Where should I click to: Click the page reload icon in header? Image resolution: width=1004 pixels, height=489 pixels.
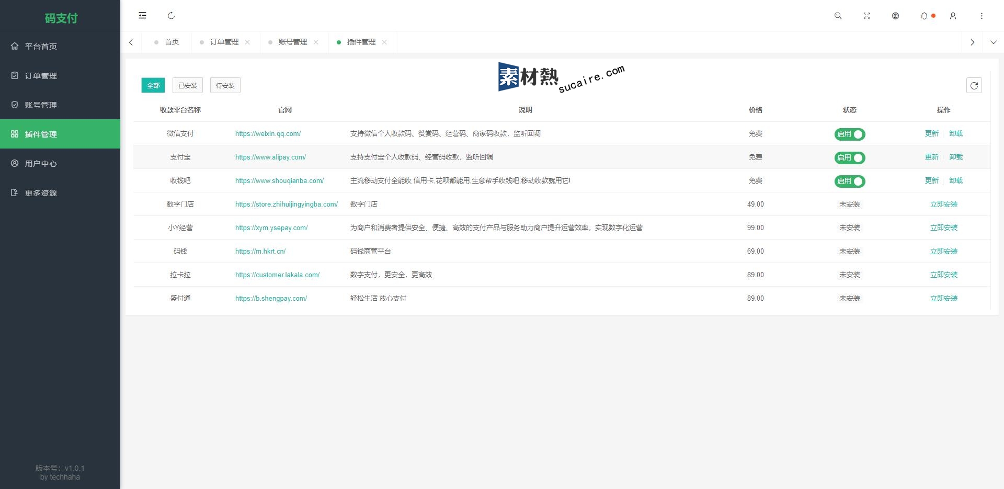(x=171, y=16)
